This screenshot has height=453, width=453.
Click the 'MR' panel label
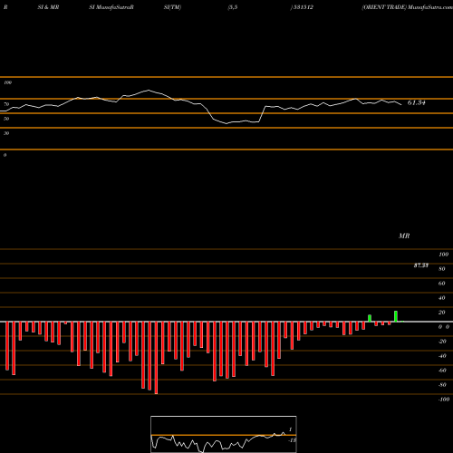(404, 236)
